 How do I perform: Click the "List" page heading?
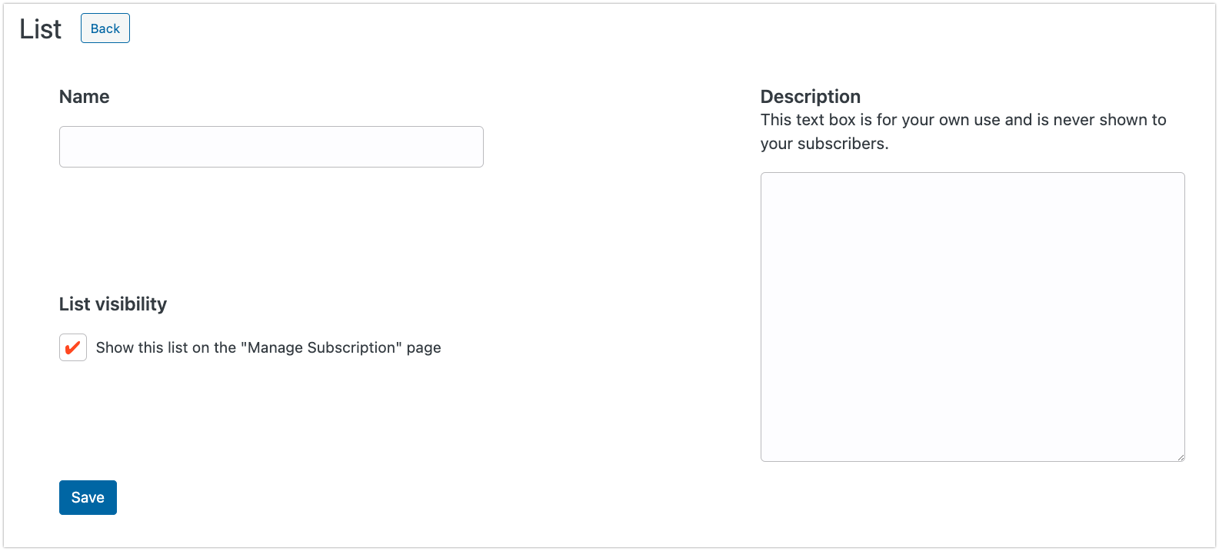point(40,29)
